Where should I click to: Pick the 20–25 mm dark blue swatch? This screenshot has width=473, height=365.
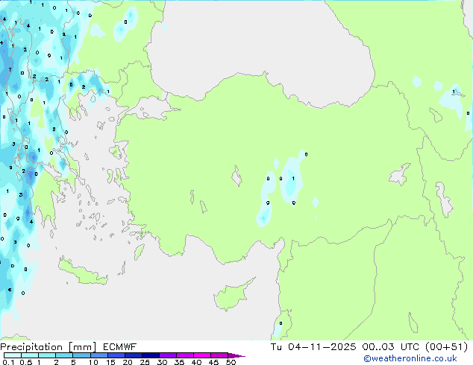[x=133, y=355]
